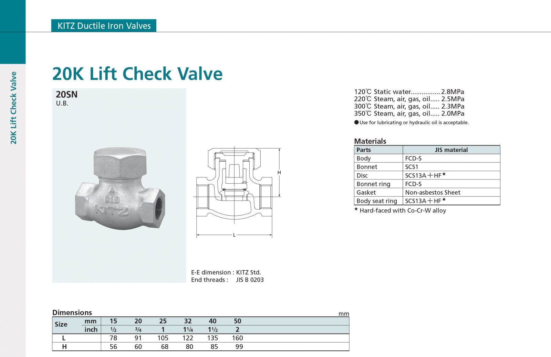Click the 300℃ Steam 2.3MPa rating
The image size is (551, 357).
pyautogui.click(x=409, y=106)
